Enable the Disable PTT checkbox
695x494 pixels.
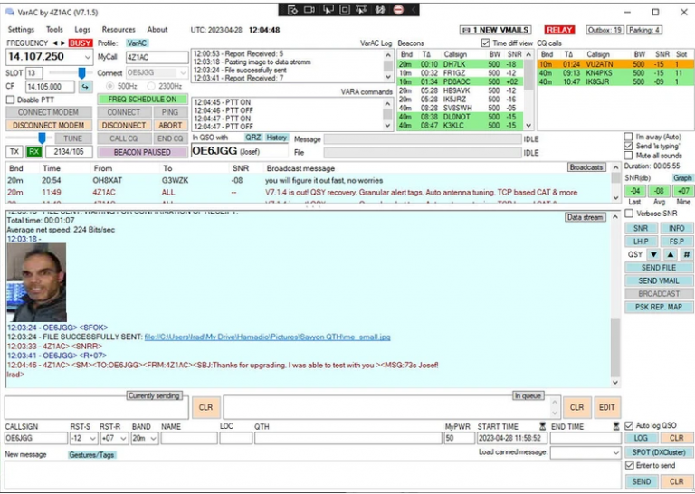pyautogui.click(x=12, y=100)
